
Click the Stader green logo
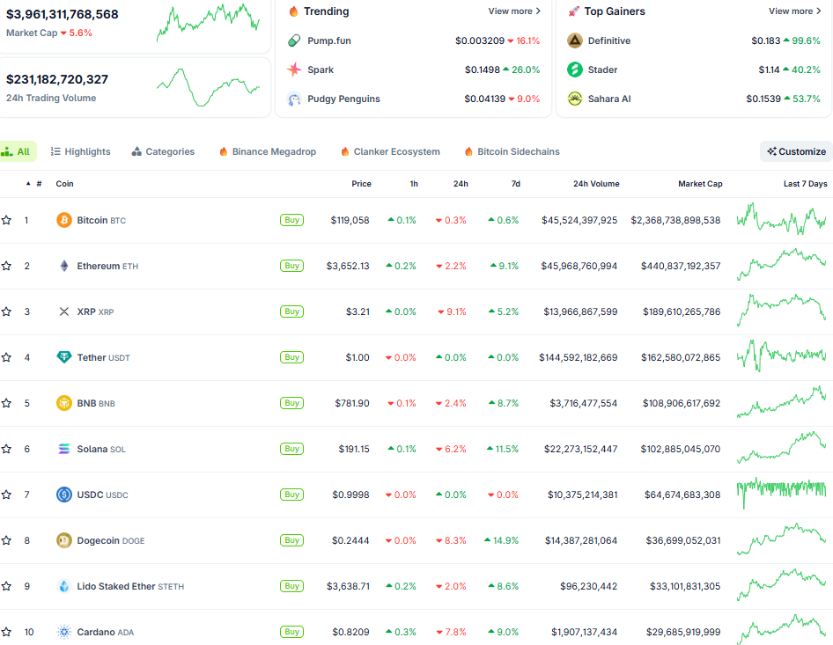(x=575, y=70)
